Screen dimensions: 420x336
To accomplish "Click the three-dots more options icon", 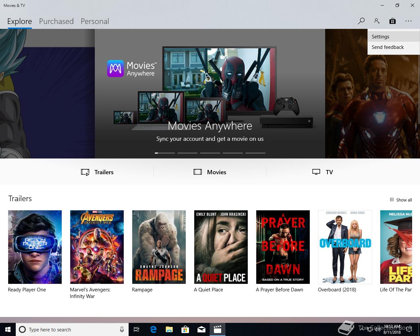I will [x=408, y=21].
